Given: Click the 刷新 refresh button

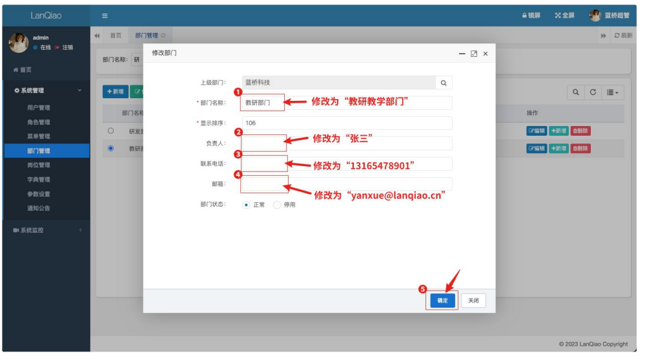Looking at the screenshot, I should pos(623,36).
